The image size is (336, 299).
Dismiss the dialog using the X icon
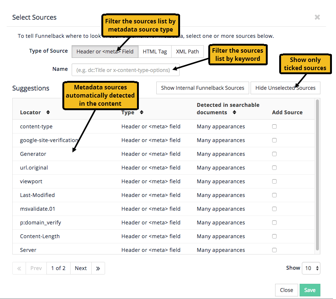317,17
